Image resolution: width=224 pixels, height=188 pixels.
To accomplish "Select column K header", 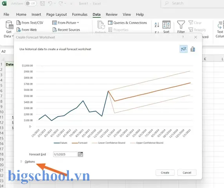I will [x=205, y=59].
